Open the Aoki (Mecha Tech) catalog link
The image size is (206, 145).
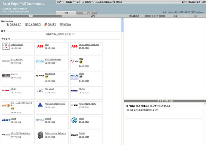click(87, 104)
